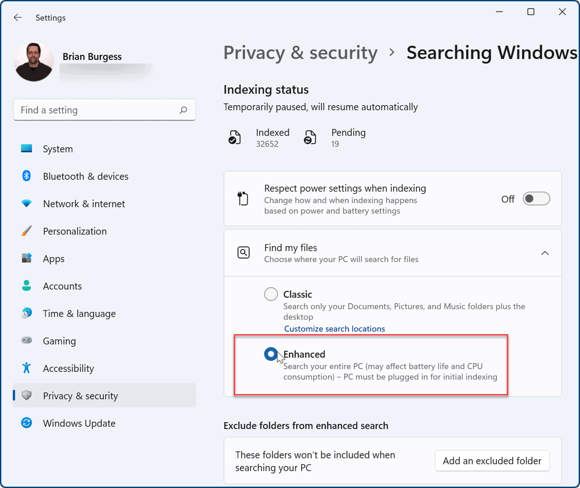
Task: Open Apps using its sidebar icon
Action: 26,258
